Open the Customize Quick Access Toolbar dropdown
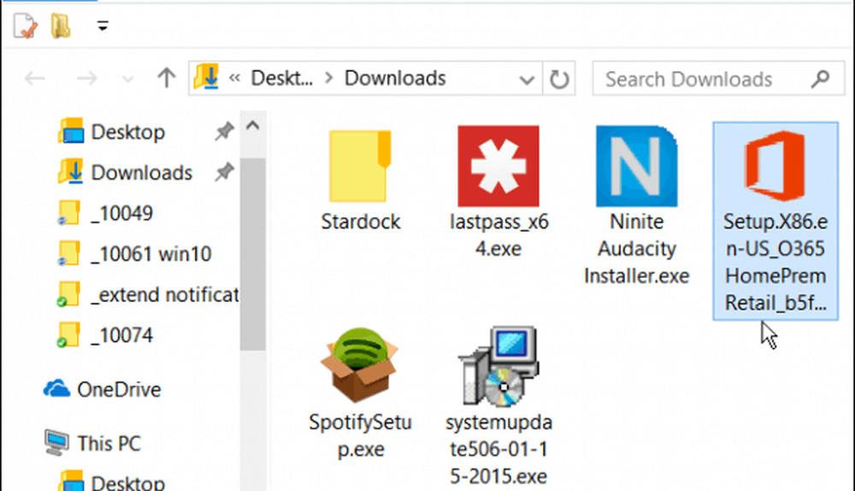Viewport: 855px width, 491px height. (x=103, y=26)
